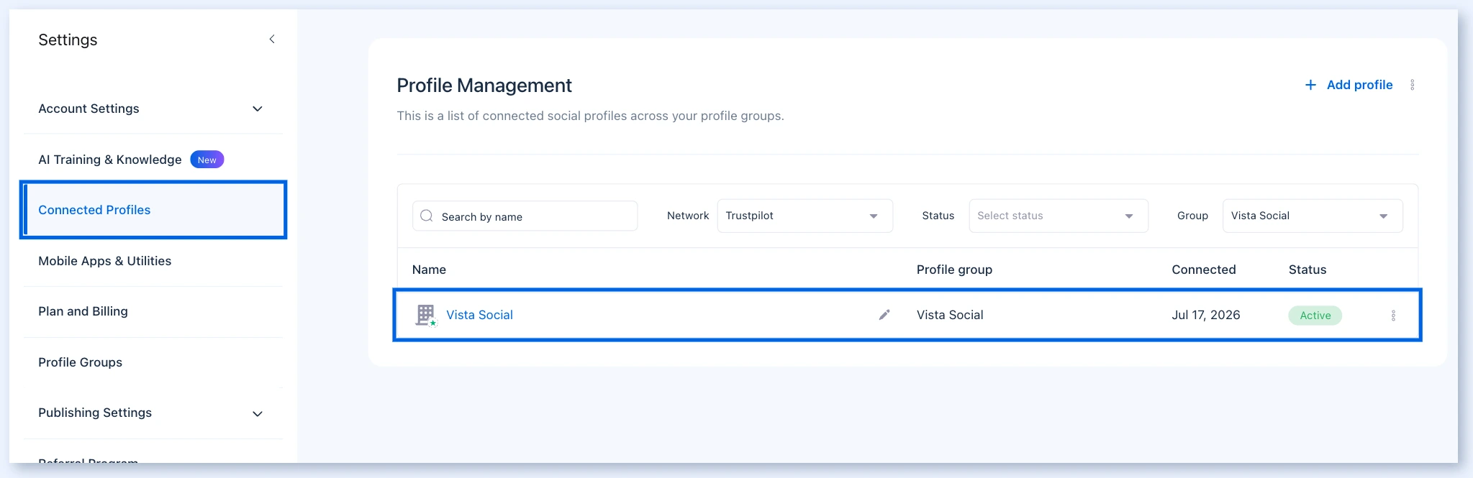Open Profile Groups settings
The height and width of the screenshot is (478, 1473).
[x=81, y=362]
